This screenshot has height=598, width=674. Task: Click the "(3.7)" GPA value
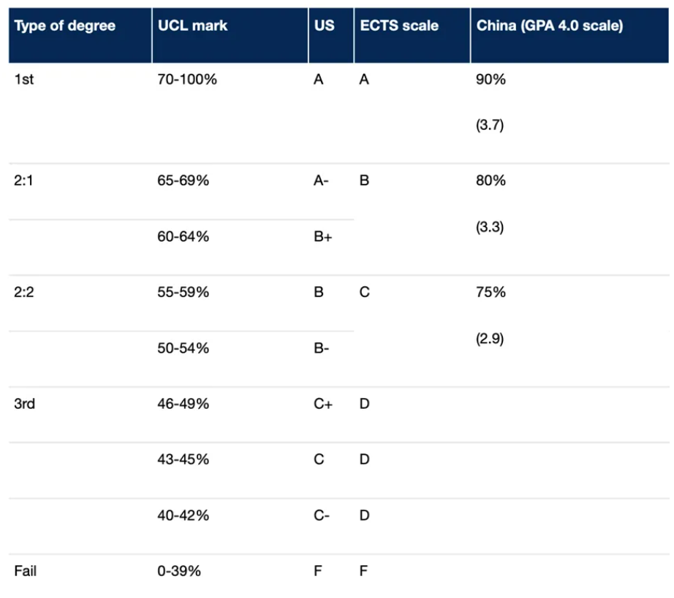point(490,126)
